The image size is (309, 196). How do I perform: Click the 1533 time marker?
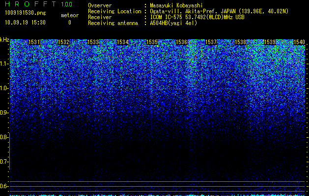[x=93, y=42]
